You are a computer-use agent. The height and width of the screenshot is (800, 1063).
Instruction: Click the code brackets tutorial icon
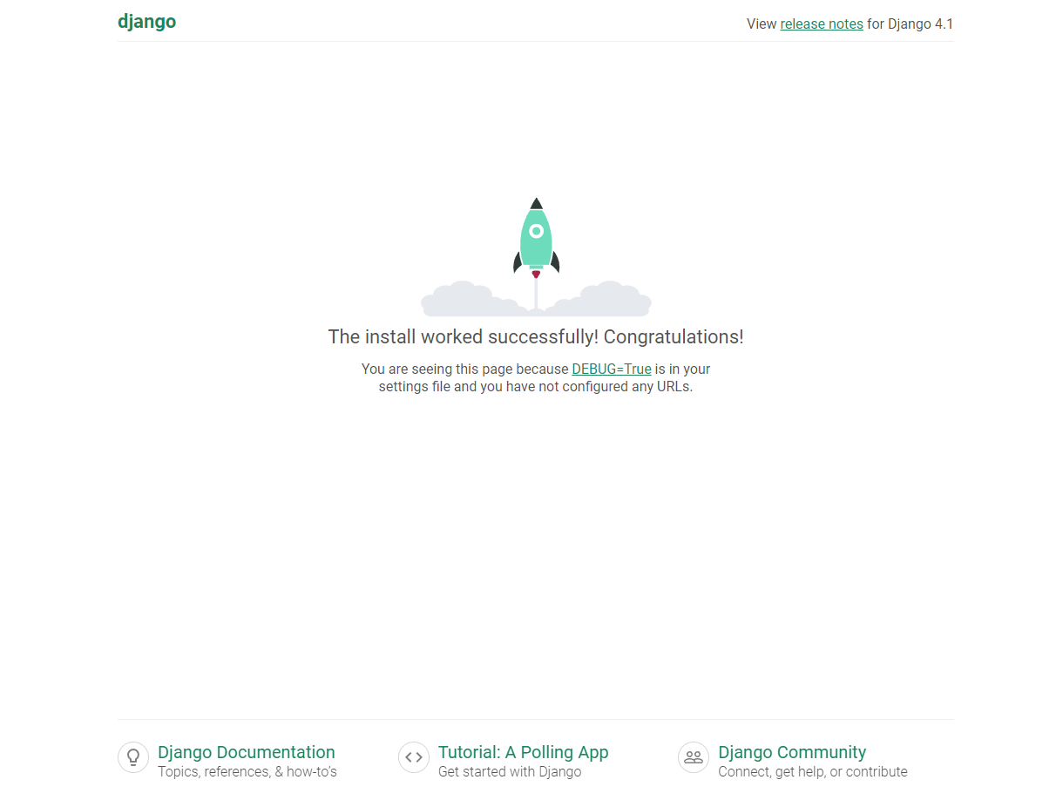tap(414, 757)
